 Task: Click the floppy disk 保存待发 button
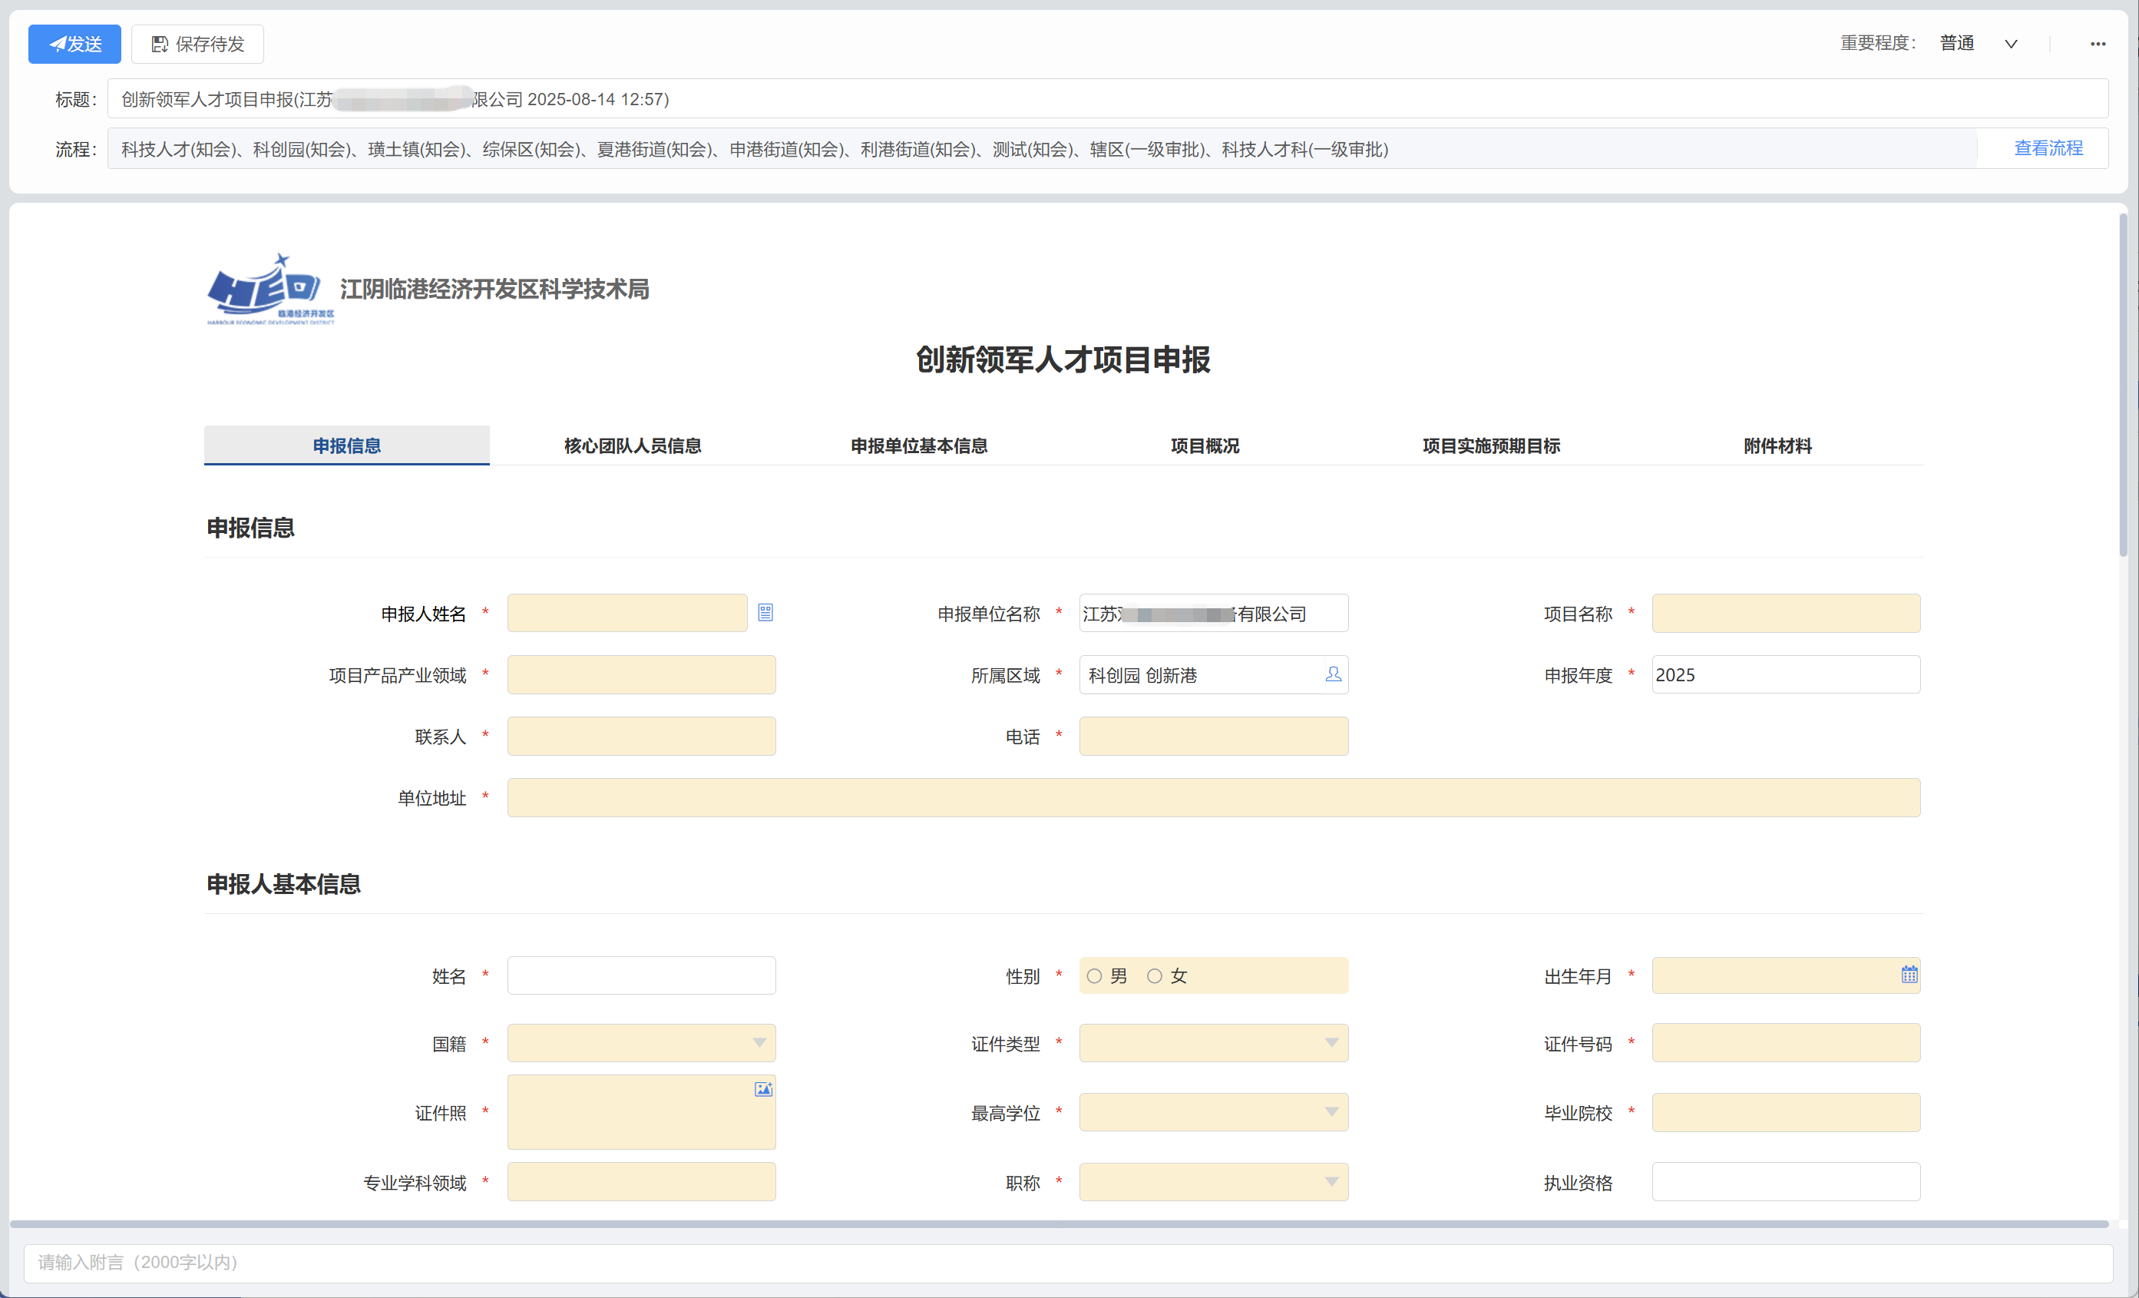[x=197, y=44]
